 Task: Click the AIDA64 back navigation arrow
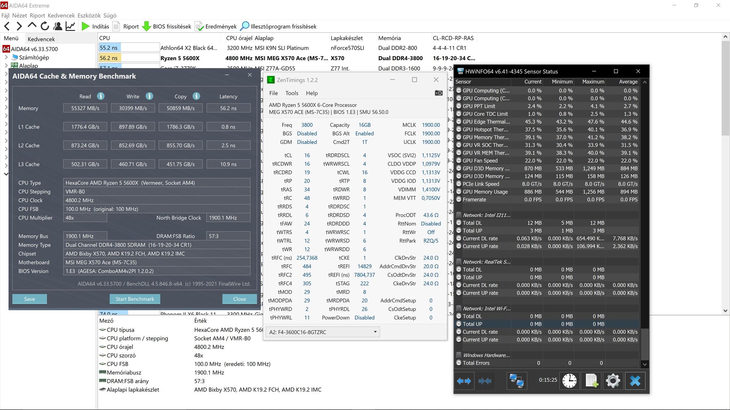click(x=7, y=26)
